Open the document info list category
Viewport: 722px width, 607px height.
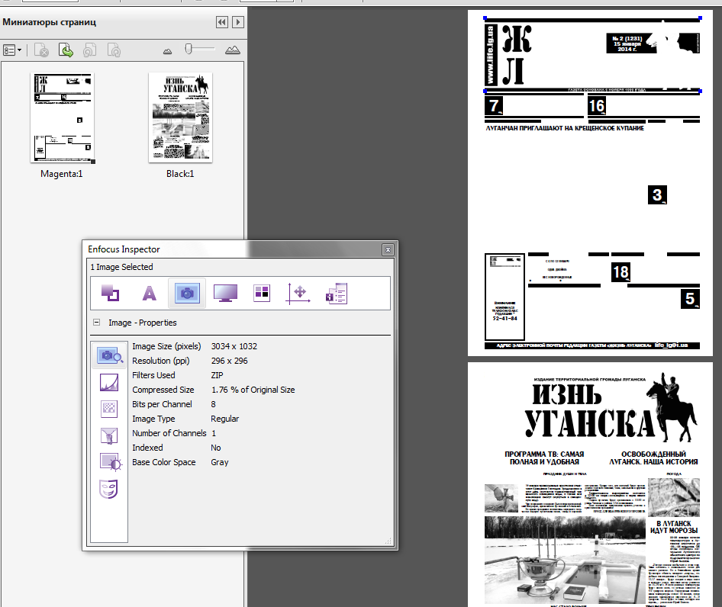coord(337,293)
